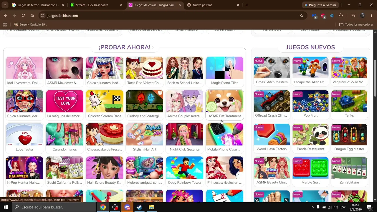
Task: Open the browser home page
Action: tap(32, 16)
